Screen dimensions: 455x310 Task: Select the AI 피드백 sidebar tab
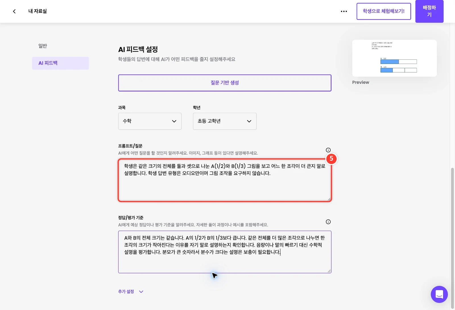60,63
